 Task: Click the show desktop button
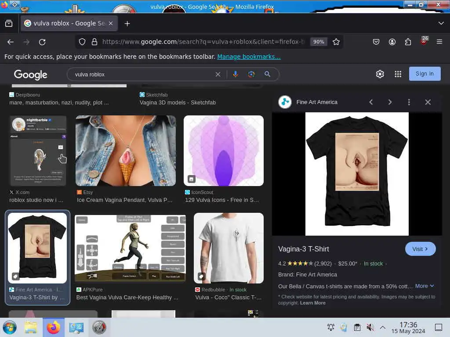[x=439, y=327]
